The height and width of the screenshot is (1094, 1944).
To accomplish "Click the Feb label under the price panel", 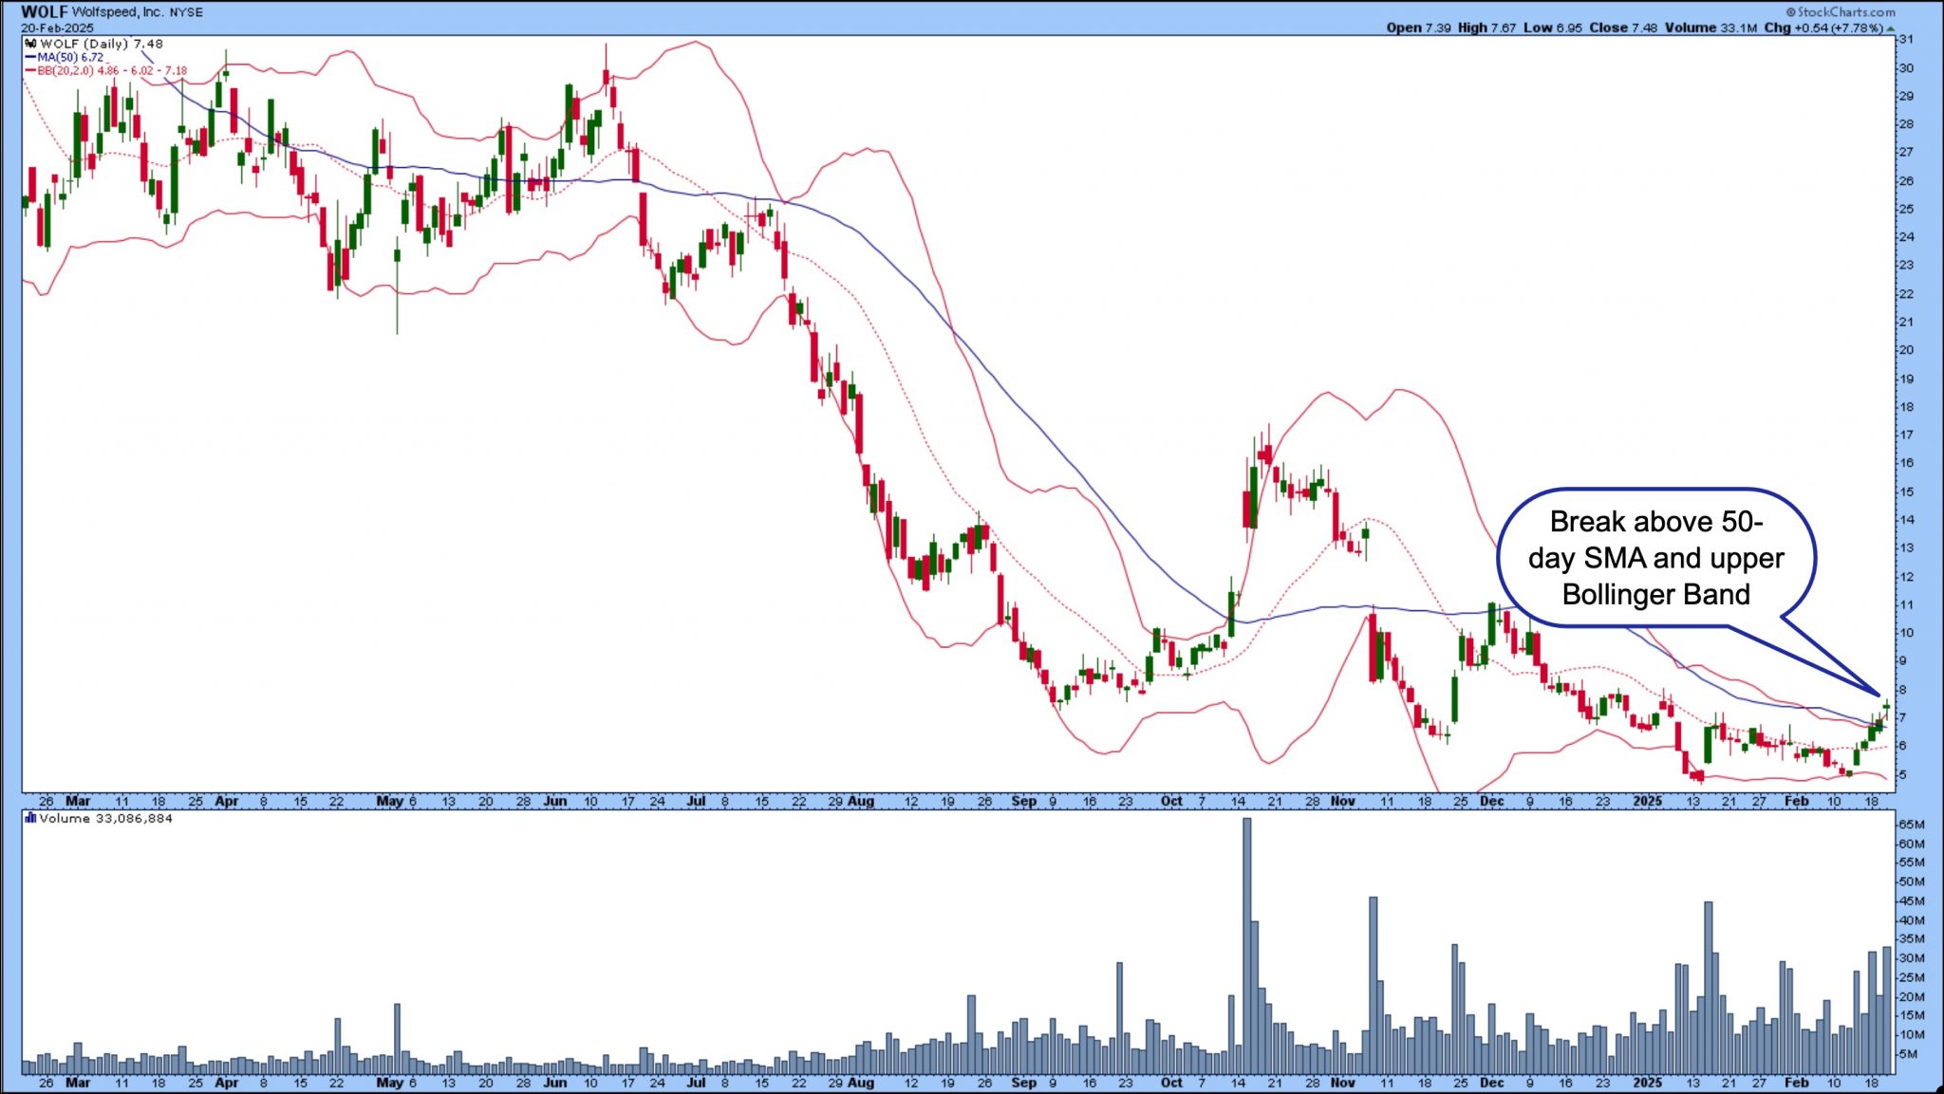I will click(1796, 802).
